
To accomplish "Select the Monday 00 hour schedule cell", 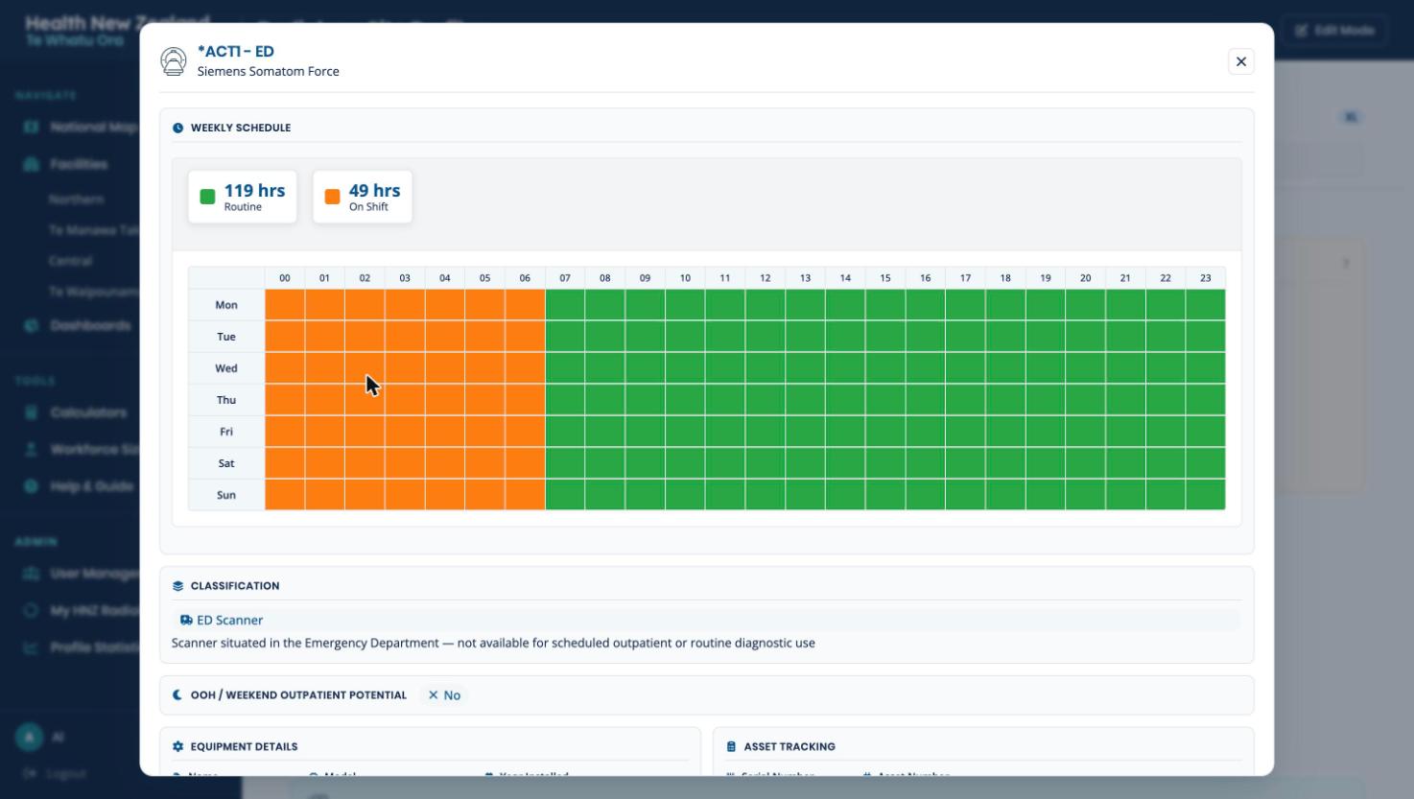I will pyautogui.click(x=285, y=305).
